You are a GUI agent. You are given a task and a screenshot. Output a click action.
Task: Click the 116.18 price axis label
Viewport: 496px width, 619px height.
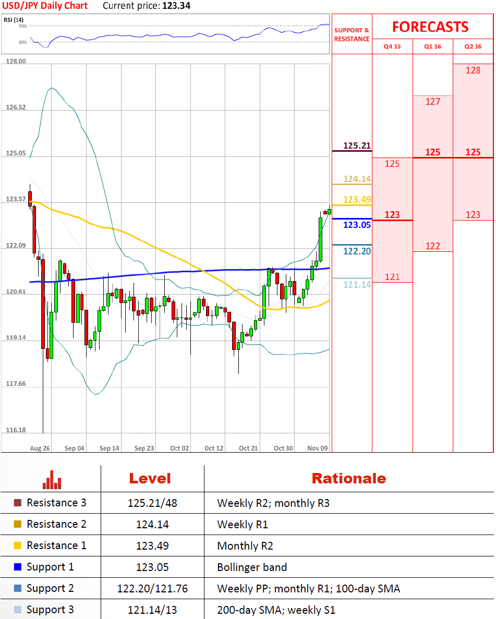pos(16,430)
